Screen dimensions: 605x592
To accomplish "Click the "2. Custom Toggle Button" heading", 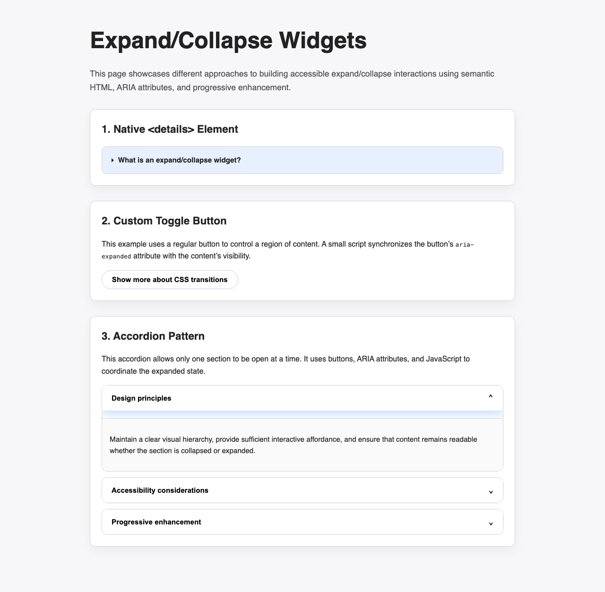I will pos(164,221).
